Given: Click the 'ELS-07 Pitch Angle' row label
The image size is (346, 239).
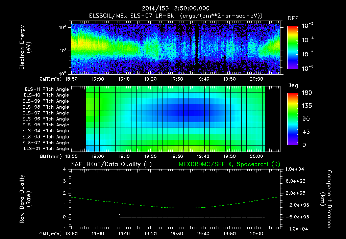Looking at the screenshot, I should point(46,113).
